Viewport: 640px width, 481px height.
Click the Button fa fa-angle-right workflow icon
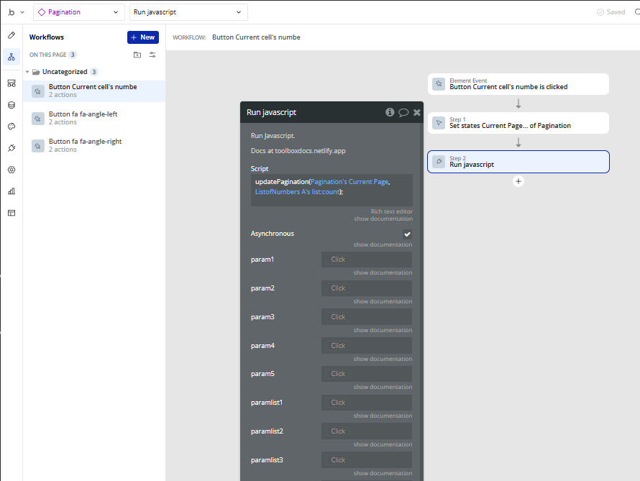click(38, 146)
